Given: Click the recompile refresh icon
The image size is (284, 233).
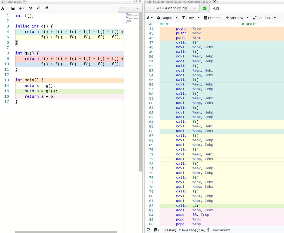Looking at the screenshot, I should (148, 230).
